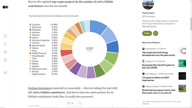
Task: Click Ethereum Vault legend entry
Action: (x=43, y=69)
